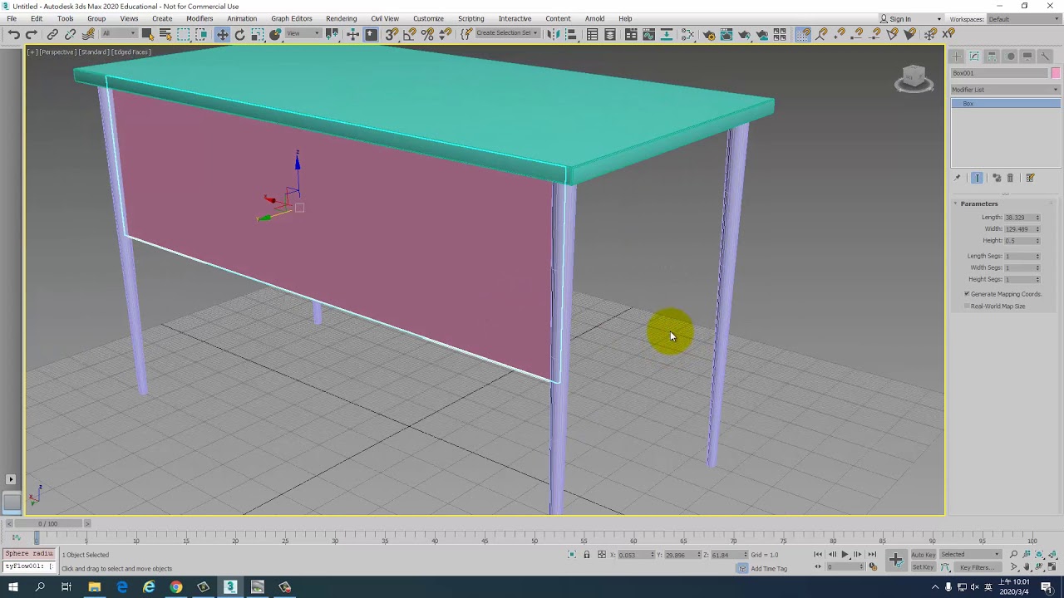Switch to the Create command panel tab
The height and width of the screenshot is (598, 1064).
(957, 56)
